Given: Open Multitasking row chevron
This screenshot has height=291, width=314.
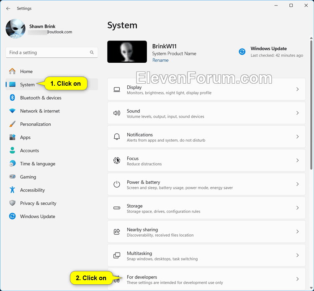Looking at the screenshot, I should 297,255.
